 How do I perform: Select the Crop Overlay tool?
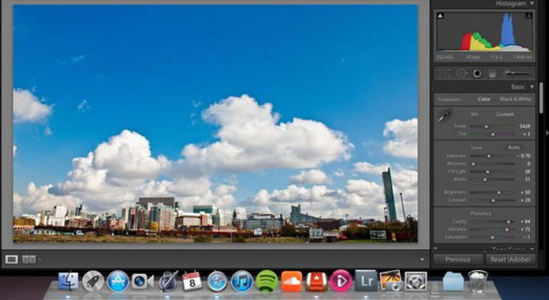[x=444, y=73]
